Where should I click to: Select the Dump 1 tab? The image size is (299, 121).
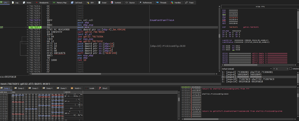pyautogui.click(x=6, y=88)
